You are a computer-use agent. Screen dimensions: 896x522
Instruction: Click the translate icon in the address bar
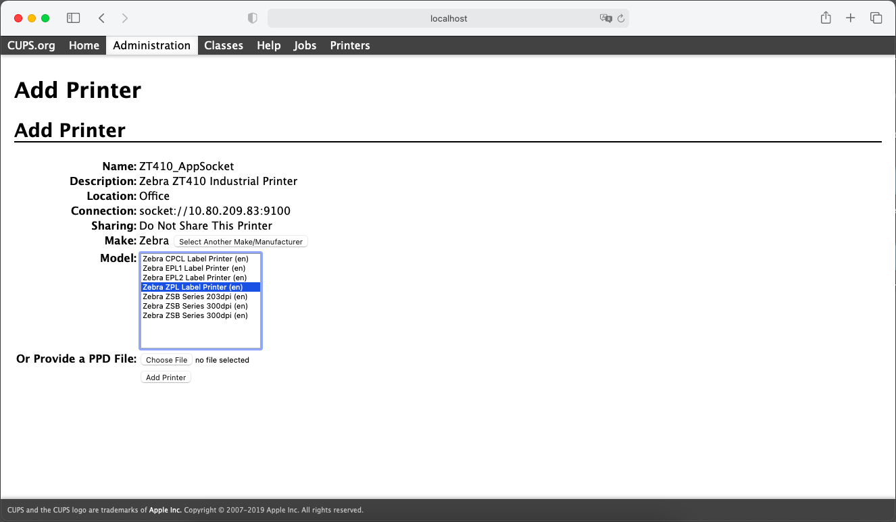tap(605, 18)
